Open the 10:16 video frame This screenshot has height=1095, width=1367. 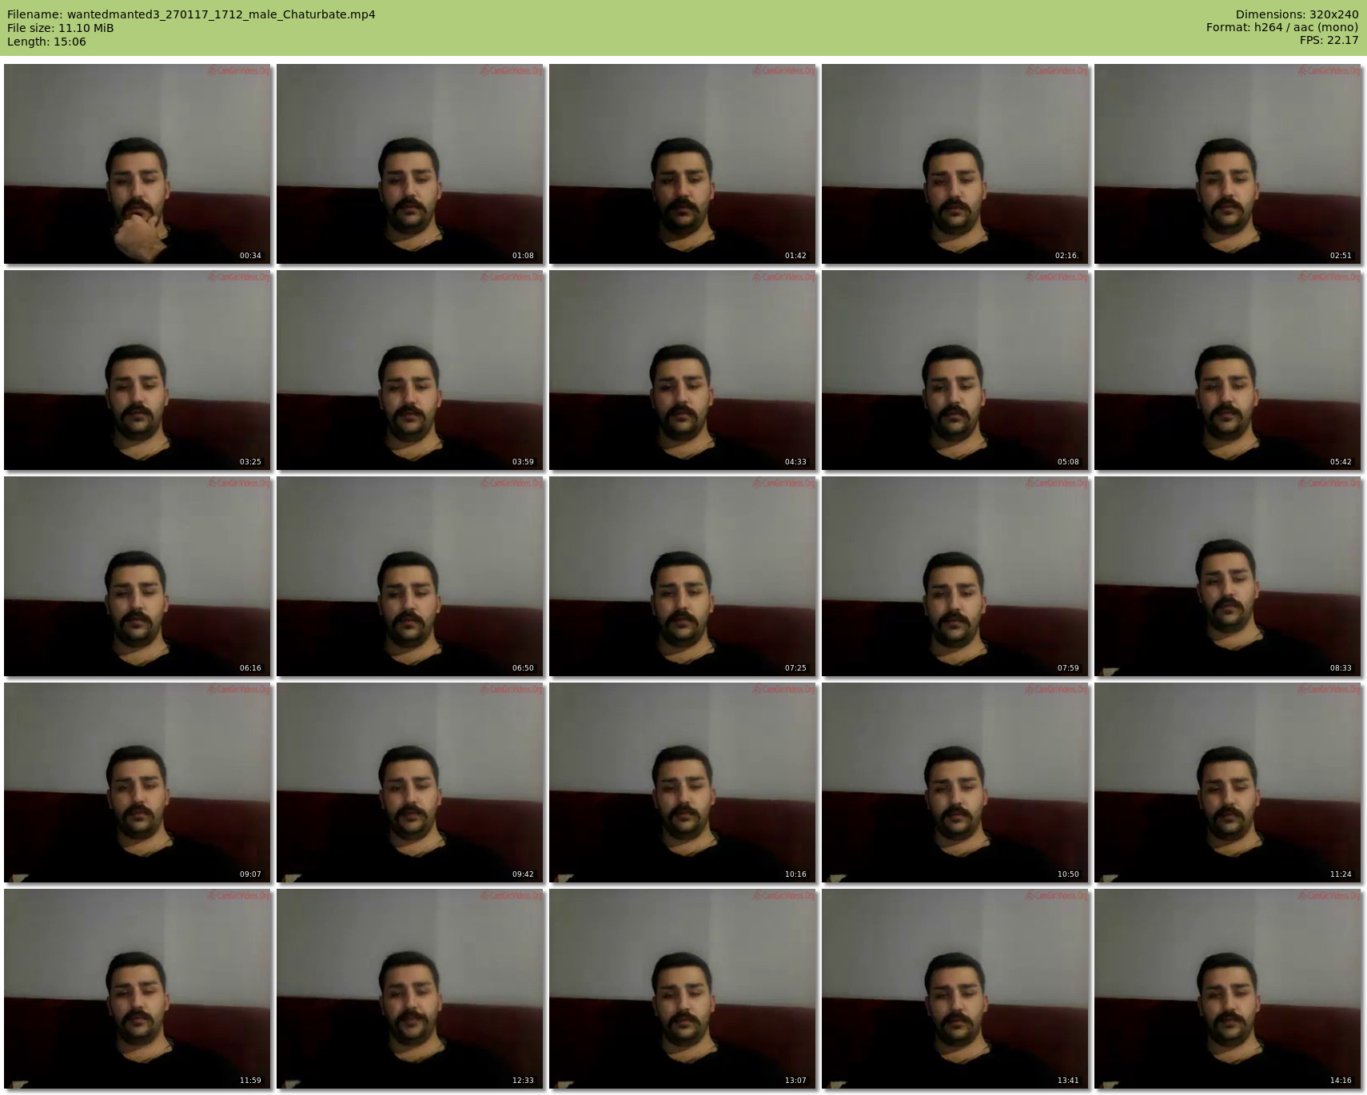[x=683, y=782]
